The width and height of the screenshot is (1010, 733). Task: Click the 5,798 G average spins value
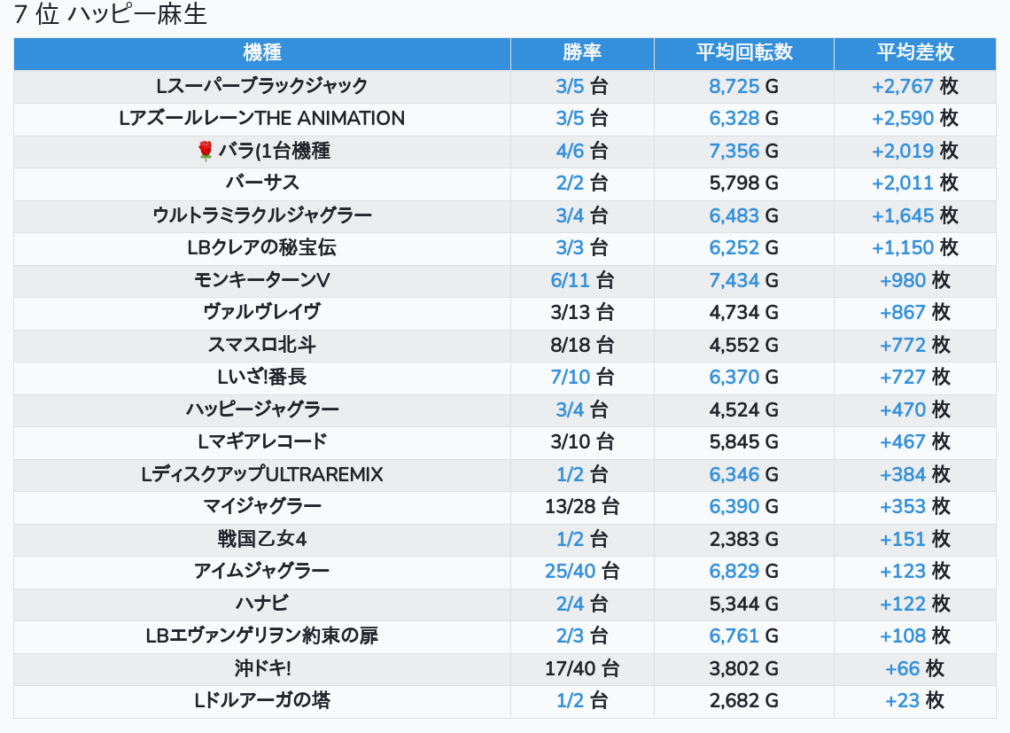click(744, 183)
